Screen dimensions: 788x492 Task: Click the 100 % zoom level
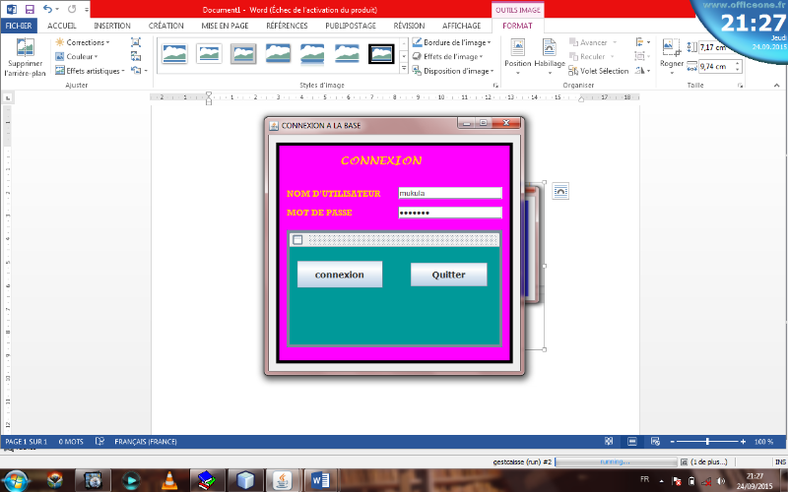click(763, 442)
